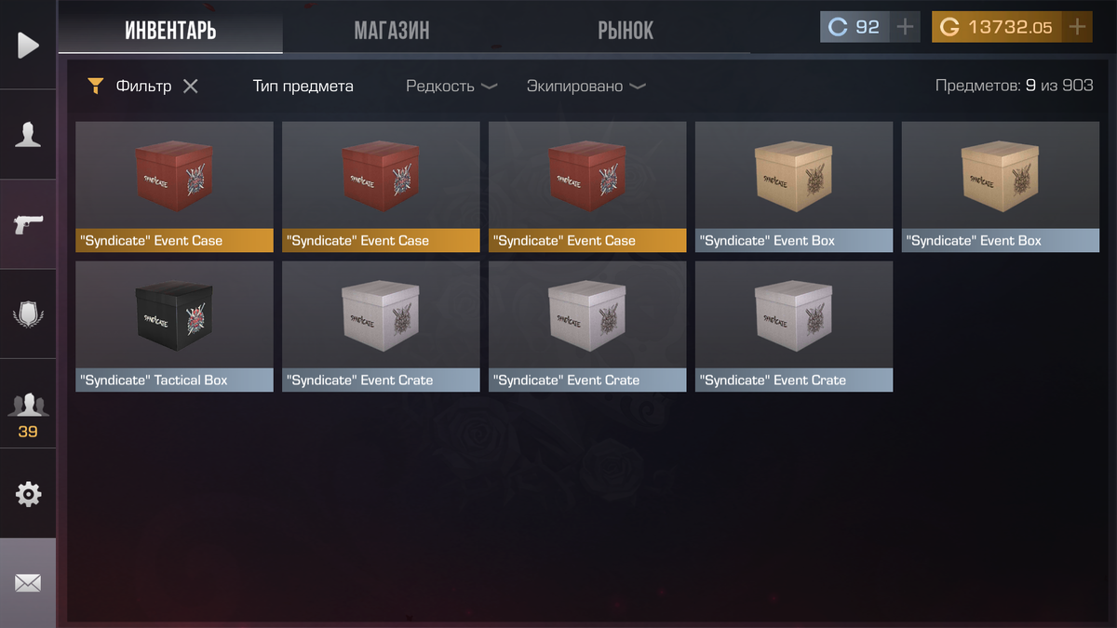The image size is (1117, 628).
Task: Open the friends icon showing 39
Action: pos(28,413)
